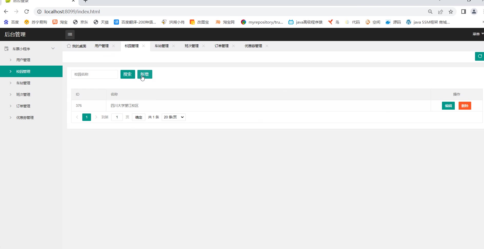The height and width of the screenshot is (249, 484).
Task: Close the 班次管理 tab
Action: [204, 46]
